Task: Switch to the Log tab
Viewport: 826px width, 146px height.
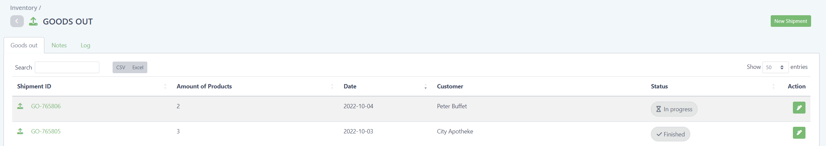Action: pyautogui.click(x=85, y=45)
